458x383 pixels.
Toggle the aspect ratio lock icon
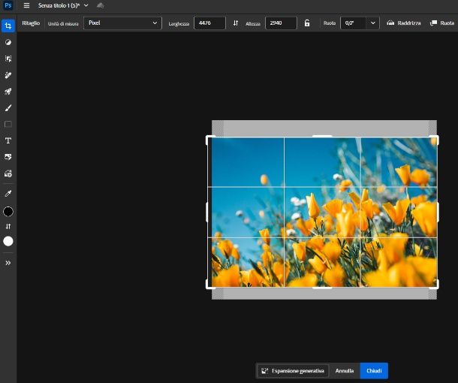tap(307, 23)
